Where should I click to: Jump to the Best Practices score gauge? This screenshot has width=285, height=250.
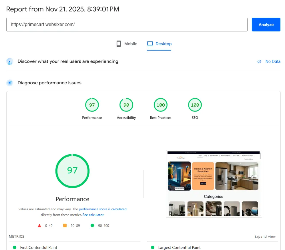pyautogui.click(x=160, y=105)
